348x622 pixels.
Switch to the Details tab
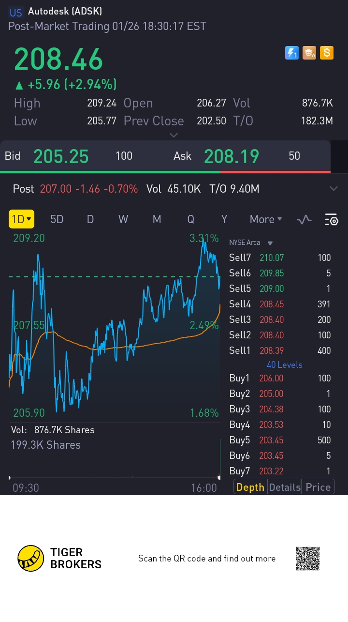tap(285, 487)
